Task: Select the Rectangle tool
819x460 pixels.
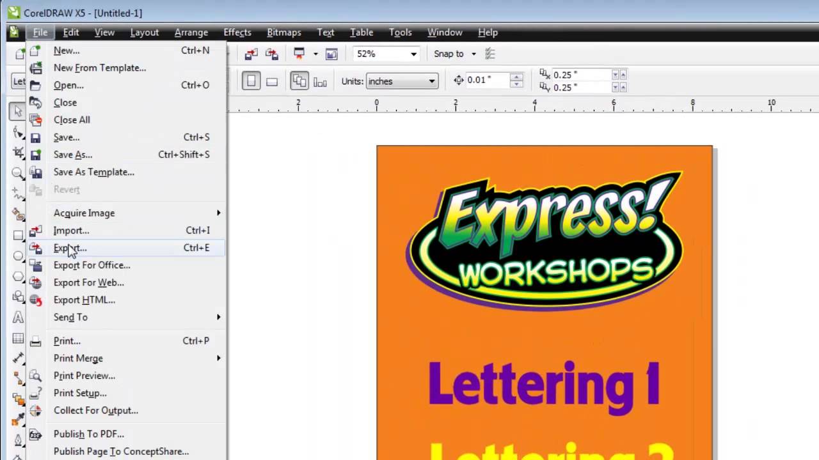Action: [18, 235]
